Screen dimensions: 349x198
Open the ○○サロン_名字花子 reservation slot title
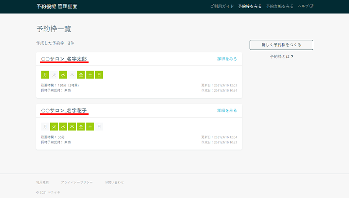[x=64, y=111]
